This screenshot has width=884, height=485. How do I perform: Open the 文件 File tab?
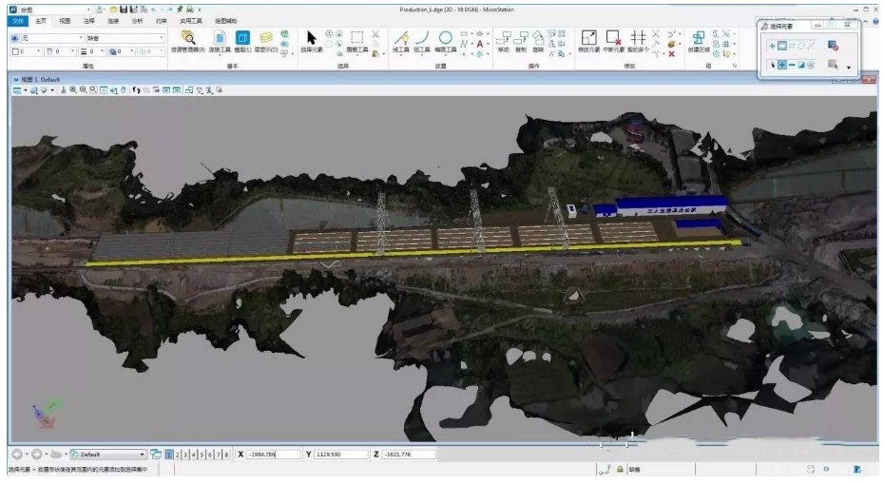coord(18,21)
